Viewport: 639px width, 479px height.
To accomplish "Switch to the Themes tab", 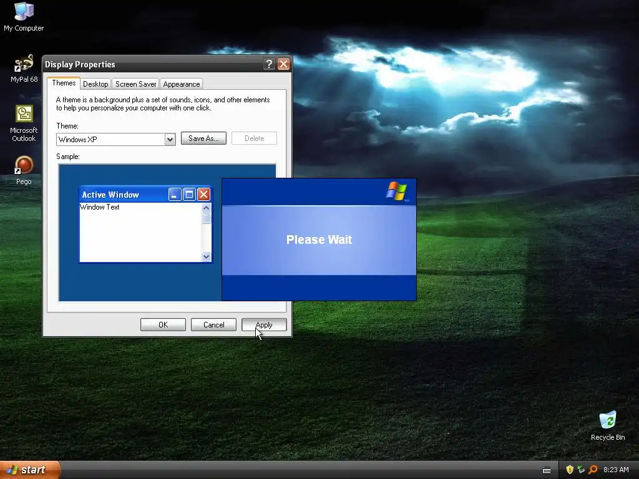I will (64, 83).
